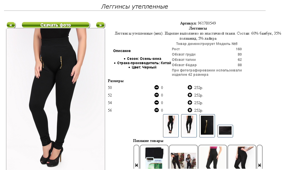Open similar product with Christmas tree photos
The image size is (285, 170).
(x=183, y=158)
